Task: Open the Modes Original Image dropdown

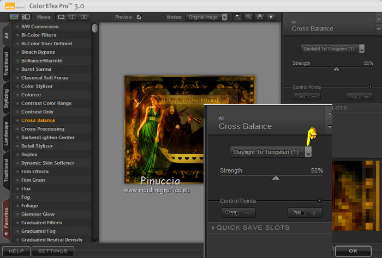Action: tap(207, 17)
